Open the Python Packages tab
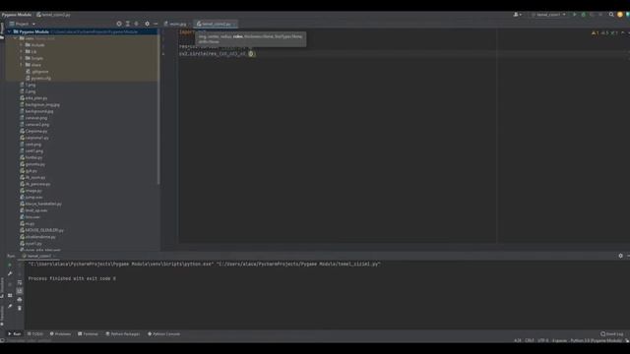The height and width of the screenshot is (354, 630). point(123,334)
